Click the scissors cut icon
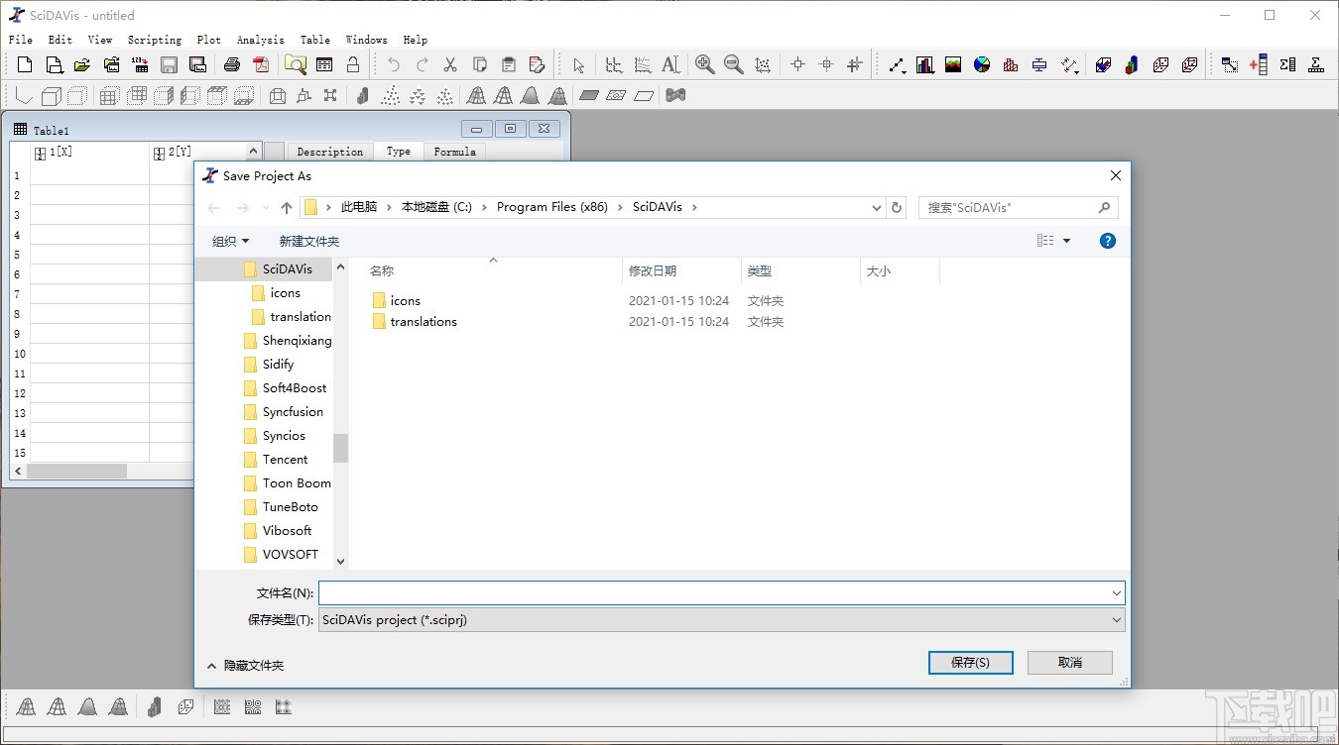The width and height of the screenshot is (1339, 745). (450, 65)
